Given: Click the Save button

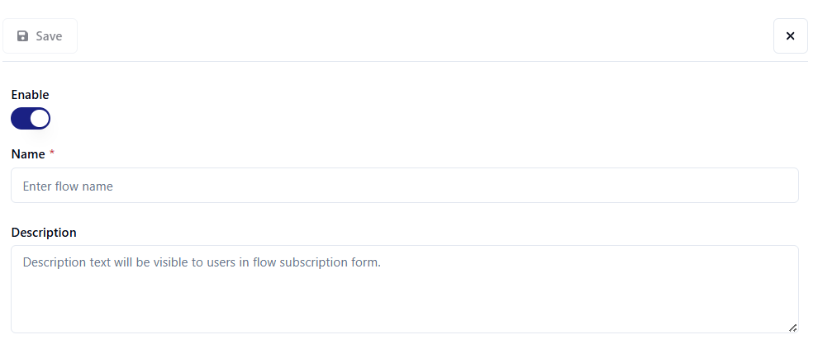Looking at the screenshot, I should 40,36.
